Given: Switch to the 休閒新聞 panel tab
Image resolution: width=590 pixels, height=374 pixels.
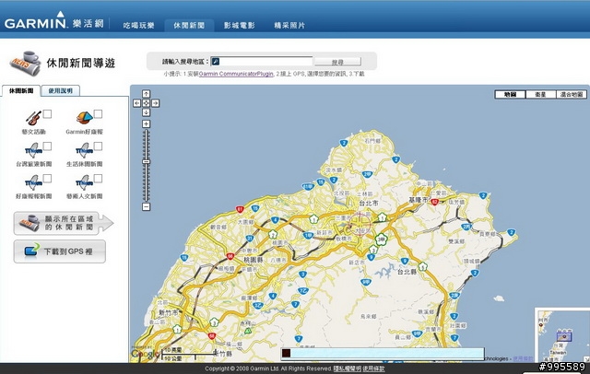Looking at the screenshot, I should [x=21, y=91].
